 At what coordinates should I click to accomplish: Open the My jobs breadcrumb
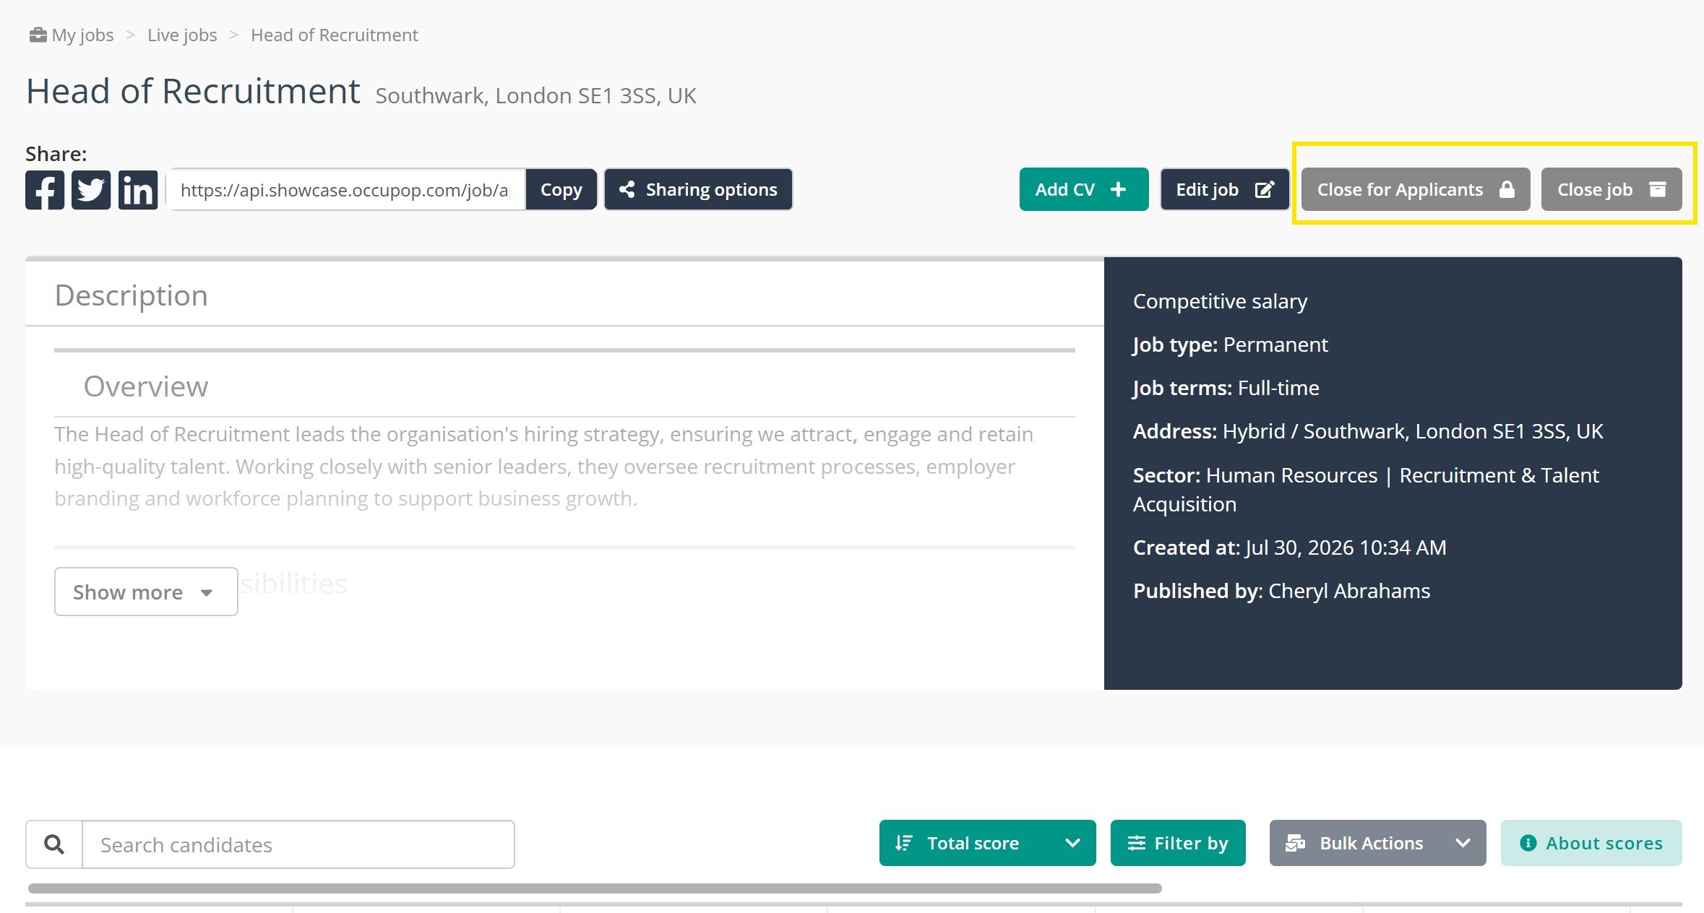(x=82, y=35)
